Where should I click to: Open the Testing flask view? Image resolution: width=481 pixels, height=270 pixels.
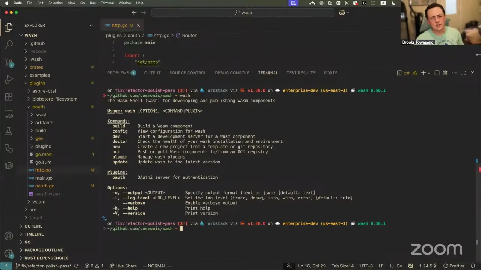pos(9,131)
